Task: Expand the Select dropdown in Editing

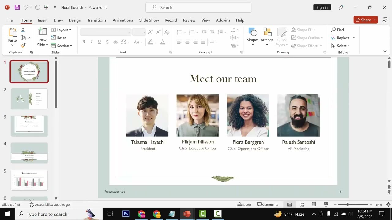Action: pyautogui.click(x=340, y=46)
